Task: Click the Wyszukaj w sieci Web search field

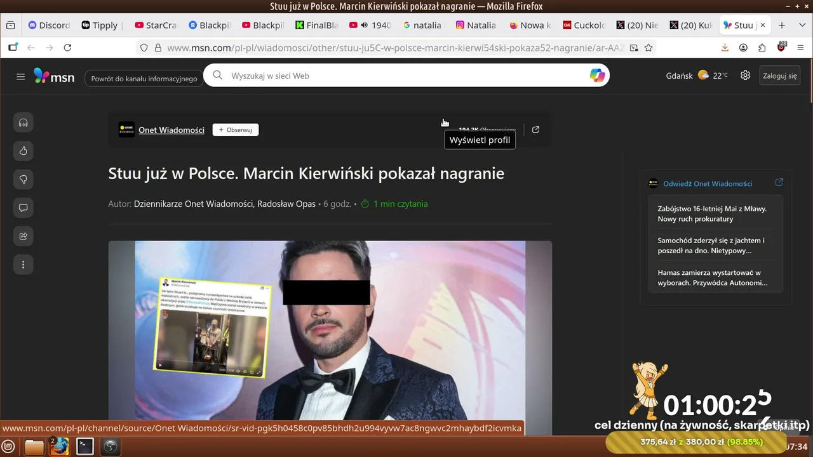Action: (x=406, y=76)
